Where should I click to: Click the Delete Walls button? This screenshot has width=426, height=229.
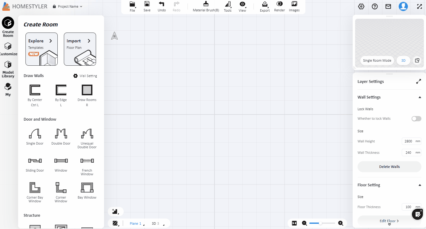pyautogui.click(x=389, y=166)
